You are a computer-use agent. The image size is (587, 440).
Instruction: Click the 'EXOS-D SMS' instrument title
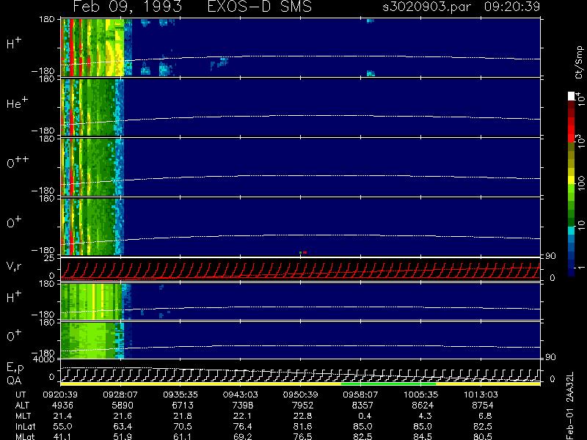260,7
